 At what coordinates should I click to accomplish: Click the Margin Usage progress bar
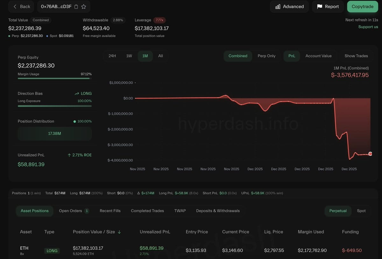click(x=55, y=78)
